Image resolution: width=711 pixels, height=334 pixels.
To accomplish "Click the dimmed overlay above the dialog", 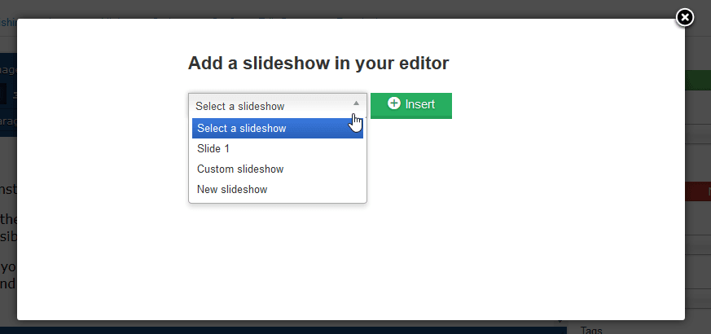I will coord(326,8).
